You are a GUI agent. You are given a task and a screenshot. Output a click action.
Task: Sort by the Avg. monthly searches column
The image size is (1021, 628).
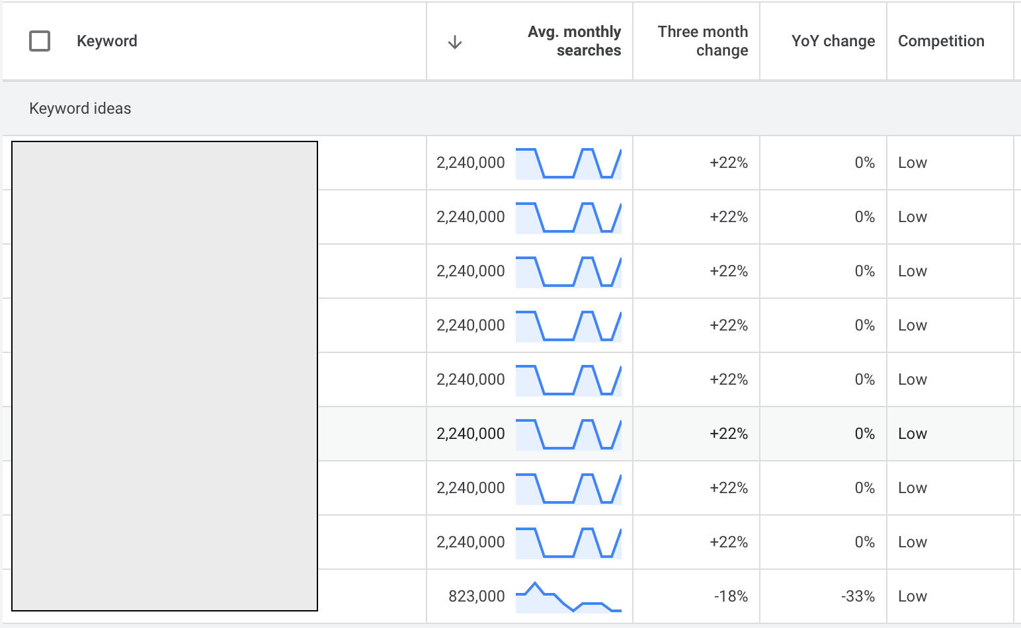coord(573,41)
